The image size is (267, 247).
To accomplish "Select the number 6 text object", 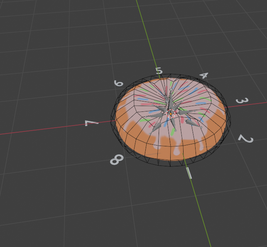I will pos(118,83).
